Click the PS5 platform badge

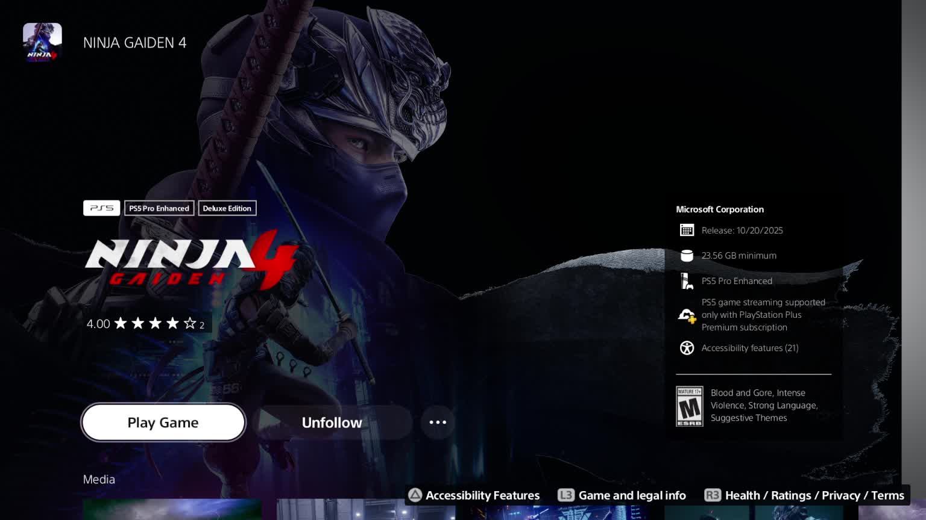pos(101,208)
